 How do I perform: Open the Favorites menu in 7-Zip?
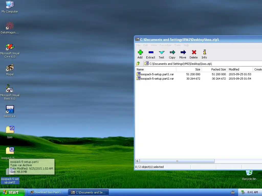(x=166, y=45)
